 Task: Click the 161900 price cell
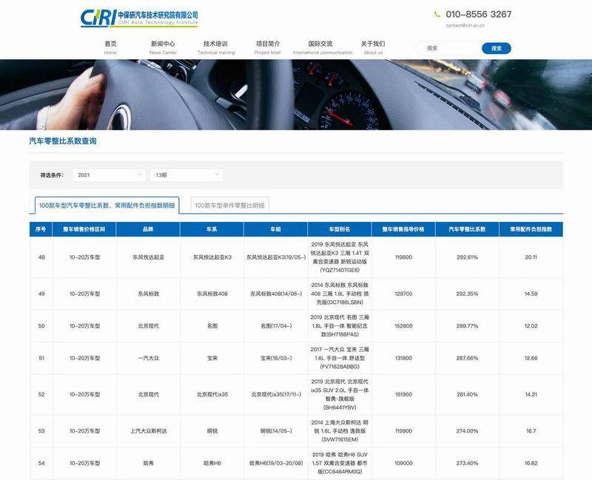(x=403, y=394)
